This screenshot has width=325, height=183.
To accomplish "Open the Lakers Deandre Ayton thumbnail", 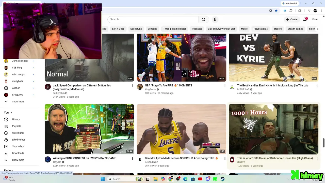I will (182, 129).
